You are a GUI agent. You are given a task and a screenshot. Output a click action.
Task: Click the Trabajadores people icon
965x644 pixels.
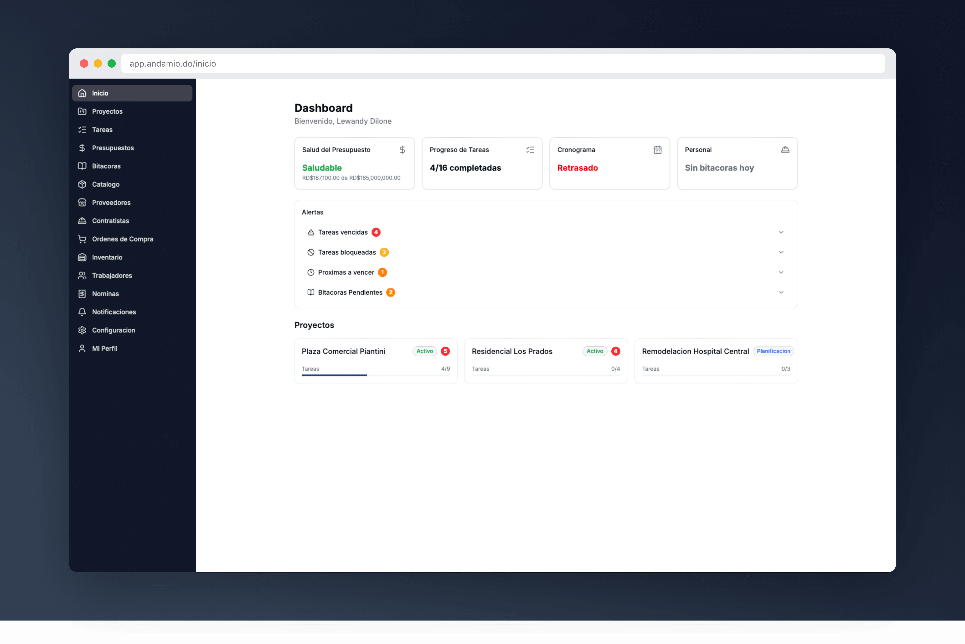(82, 275)
